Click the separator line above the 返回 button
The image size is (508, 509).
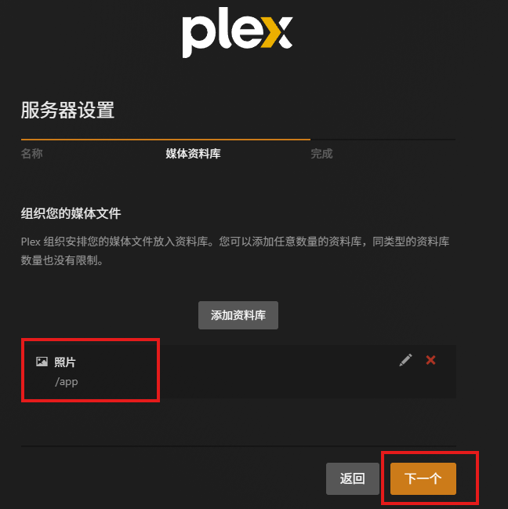pyautogui.click(x=238, y=446)
